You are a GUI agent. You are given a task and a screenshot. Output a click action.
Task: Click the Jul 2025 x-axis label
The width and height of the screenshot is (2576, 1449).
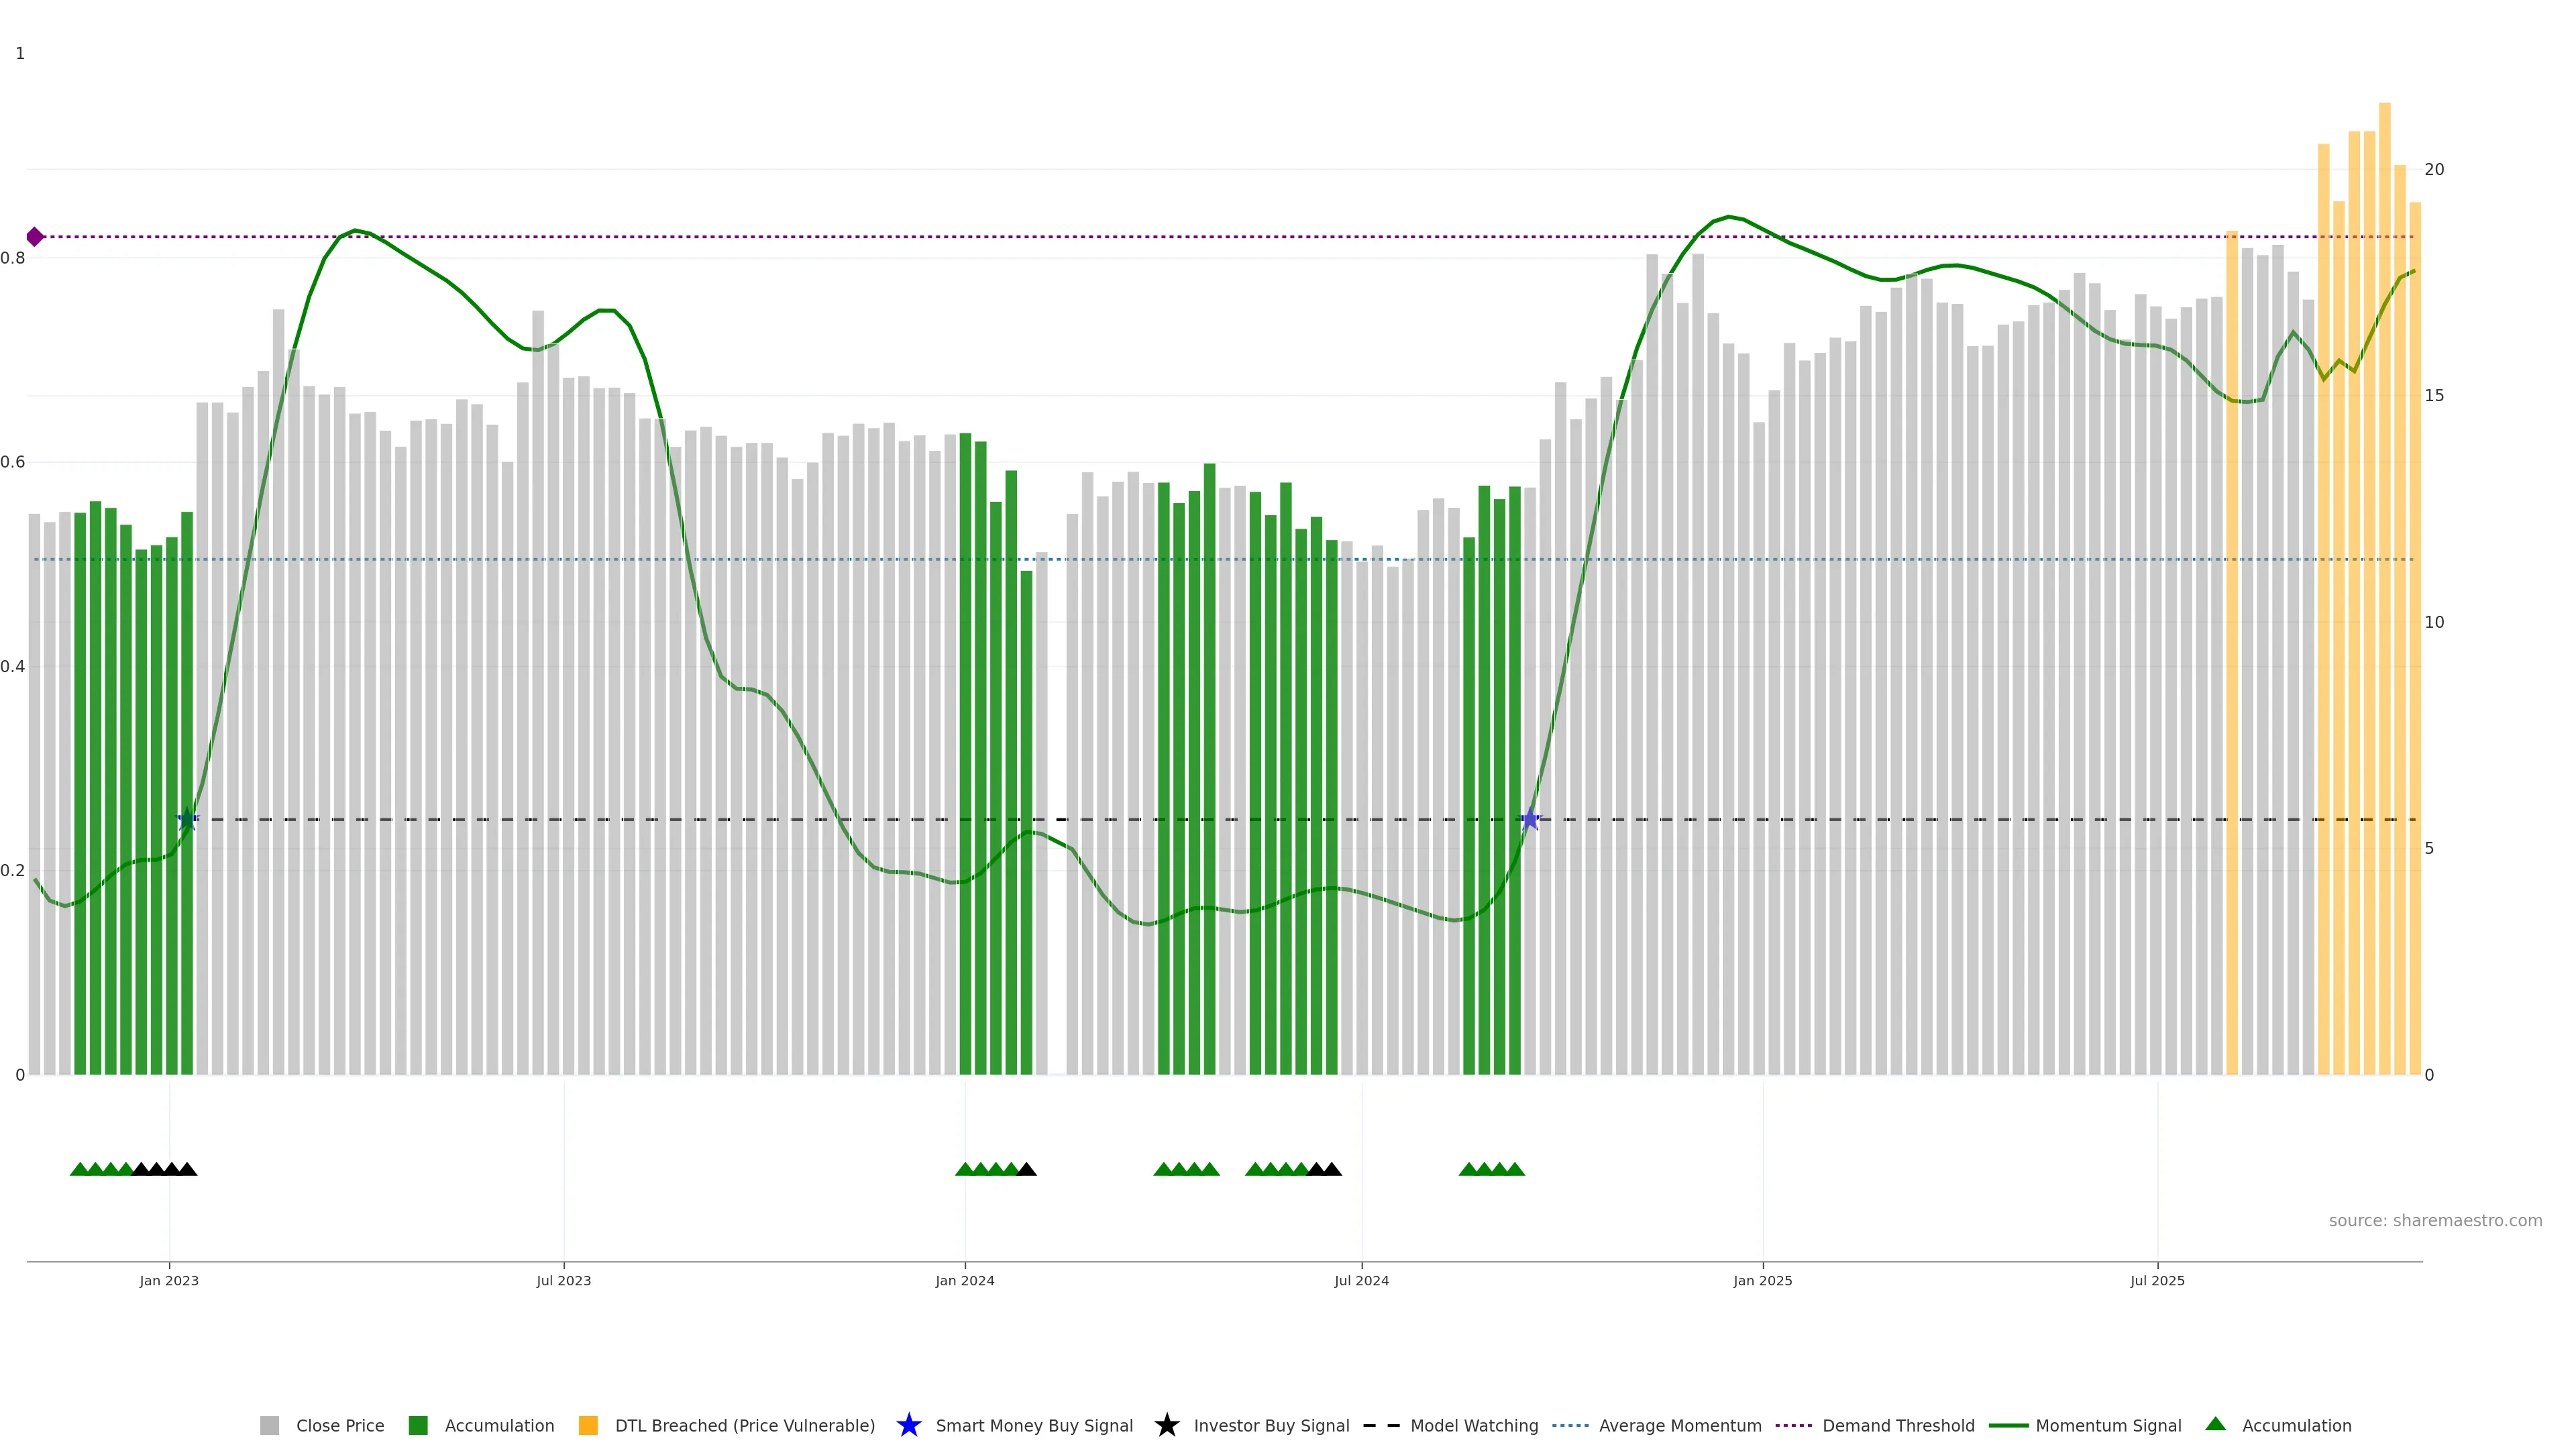pyautogui.click(x=2157, y=1281)
